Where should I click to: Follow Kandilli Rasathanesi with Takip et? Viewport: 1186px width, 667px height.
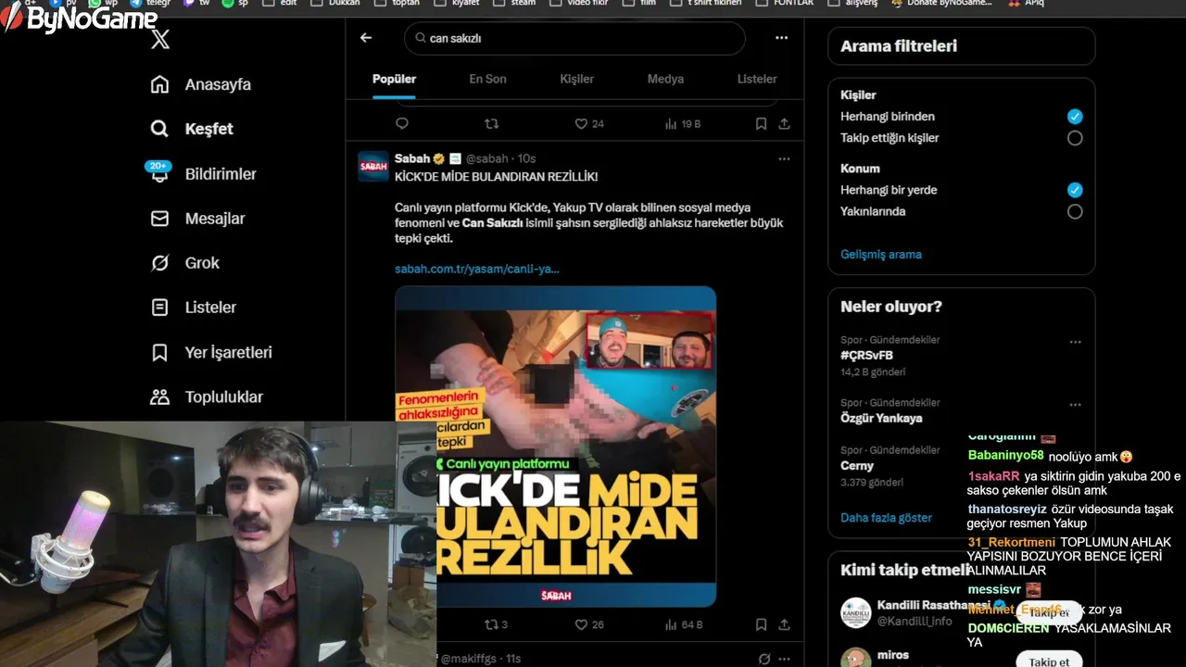point(1049,612)
